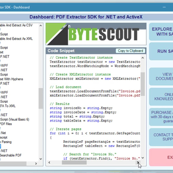The width and height of the screenshot is (173, 173).
Task: Click the code snippet scroll-left arrow
Action: (x=49, y=163)
